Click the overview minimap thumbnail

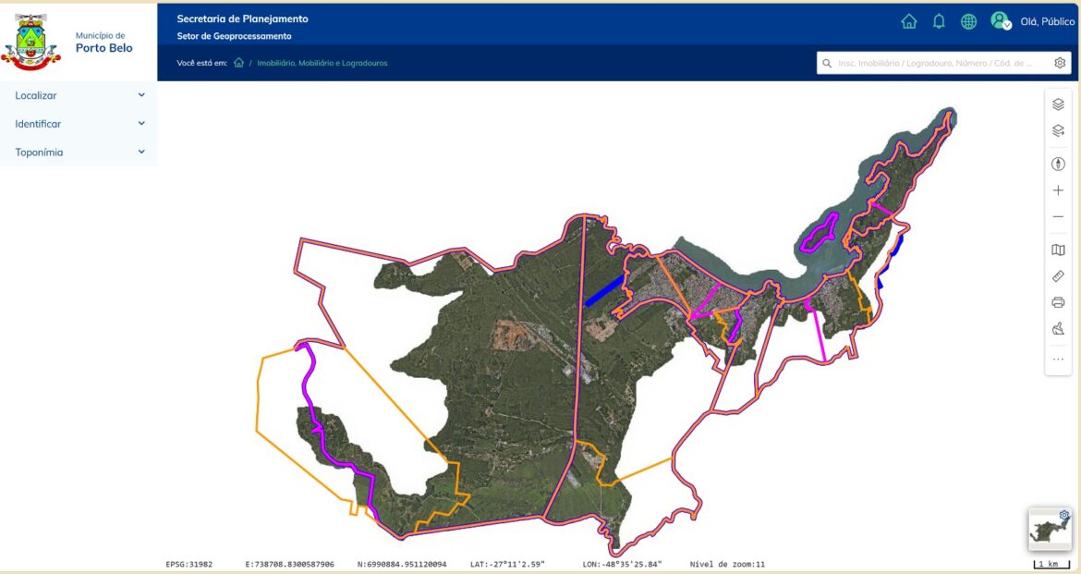(x=1048, y=531)
